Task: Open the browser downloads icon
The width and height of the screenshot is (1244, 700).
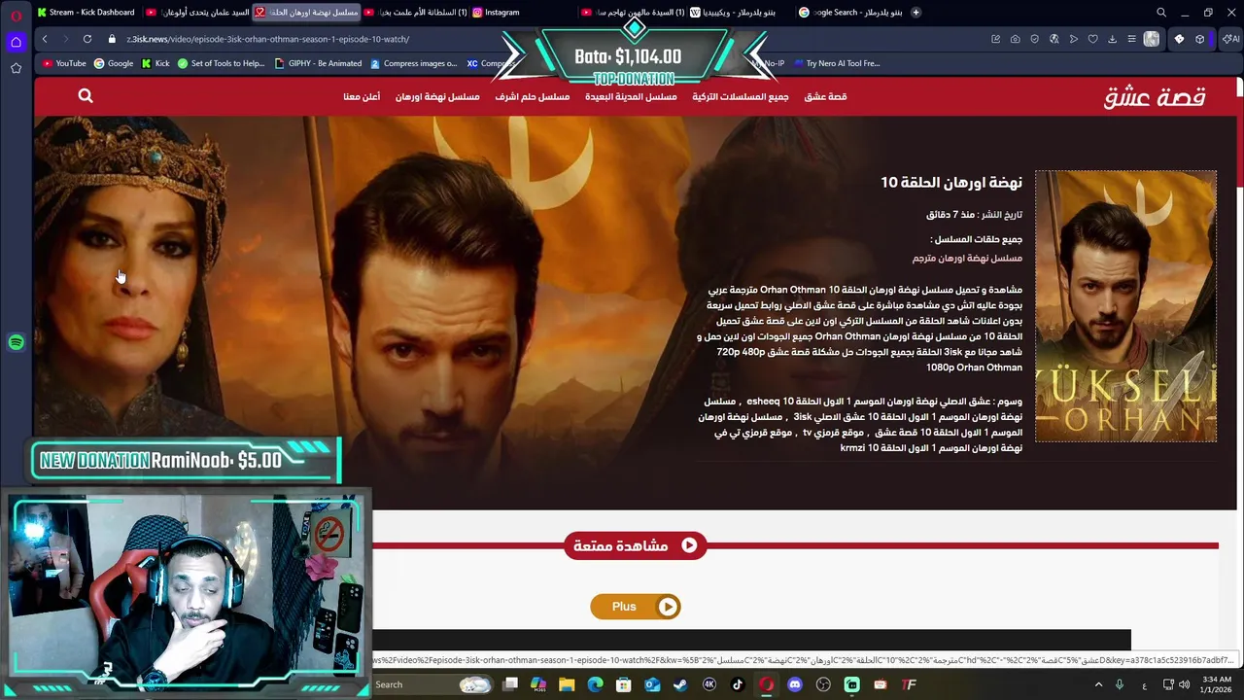Action: pyautogui.click(x=1112, y=39)
